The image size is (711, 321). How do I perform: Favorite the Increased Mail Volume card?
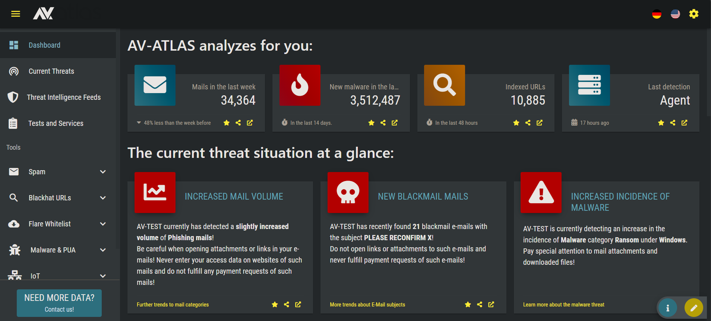pyautogui.click(x=275, y=305)
